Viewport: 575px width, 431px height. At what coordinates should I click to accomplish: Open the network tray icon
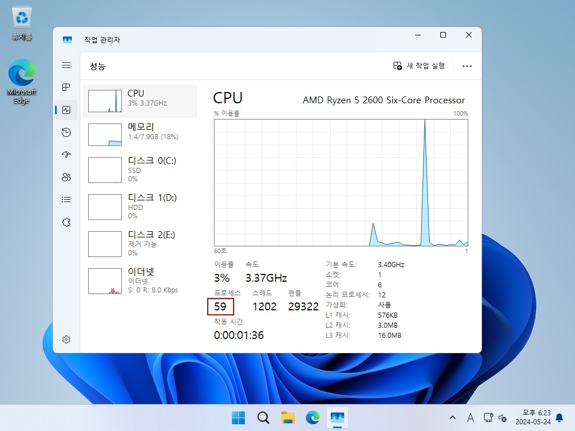(488, 418)
